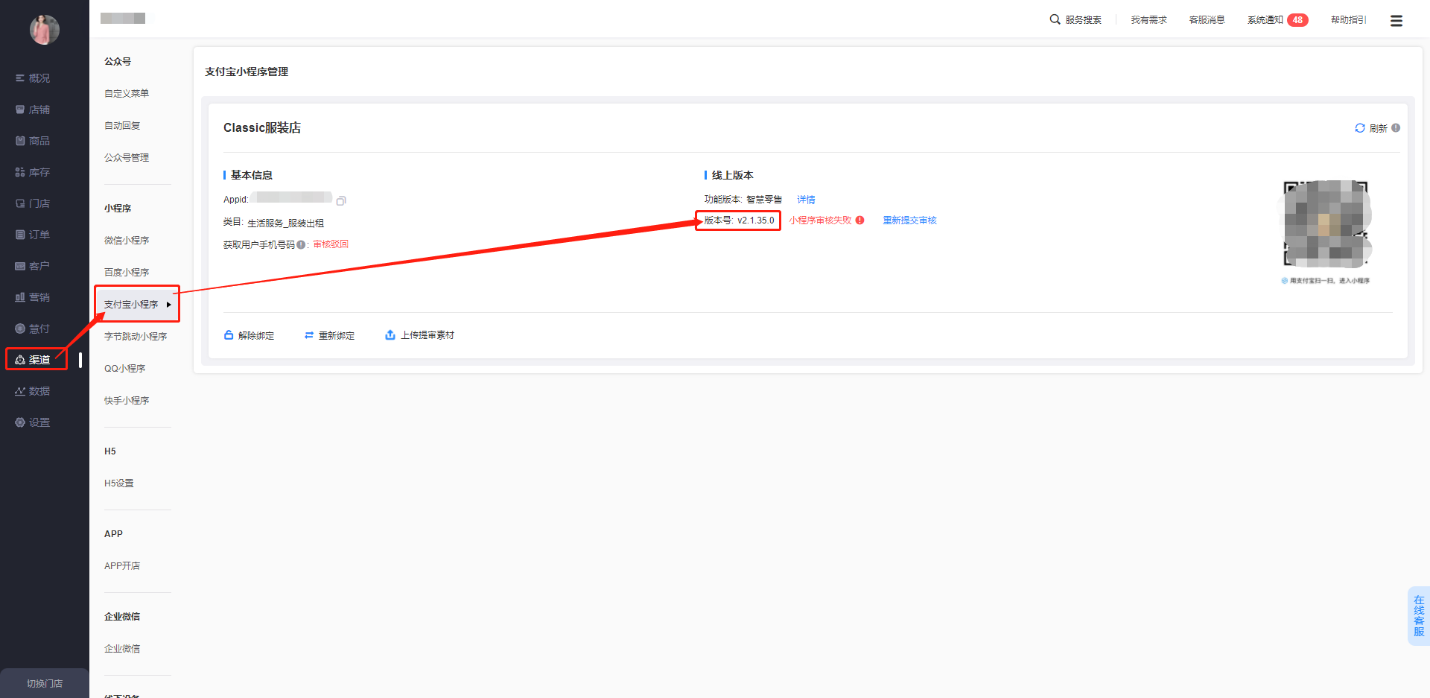The width and height of the screenshot is (1430, 698).
Task: Click the search magnifier icon
Action: 1055,19
